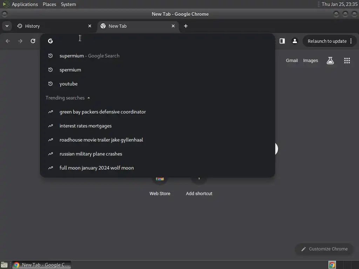Viewport: 359px width, 269px height.
Task: Click the clock showing Thu Jan 25
Action: coord(339,4)
